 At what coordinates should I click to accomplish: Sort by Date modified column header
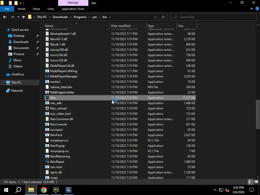(x=128, y=26)
